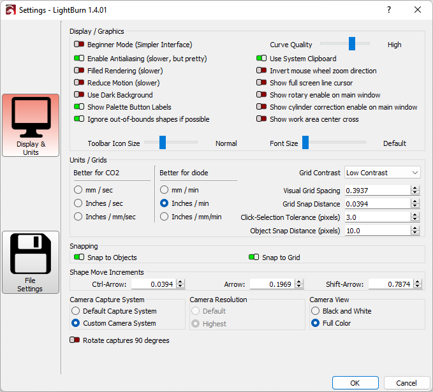This screenshot has width=433, height=392.
Task: Increase Click-Selection Tolerance with up arrow
Action: tap(415, 215)
